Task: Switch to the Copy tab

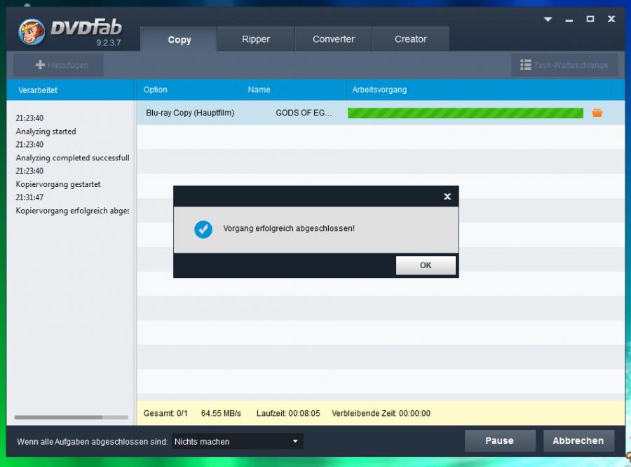Action: point(179,39)
